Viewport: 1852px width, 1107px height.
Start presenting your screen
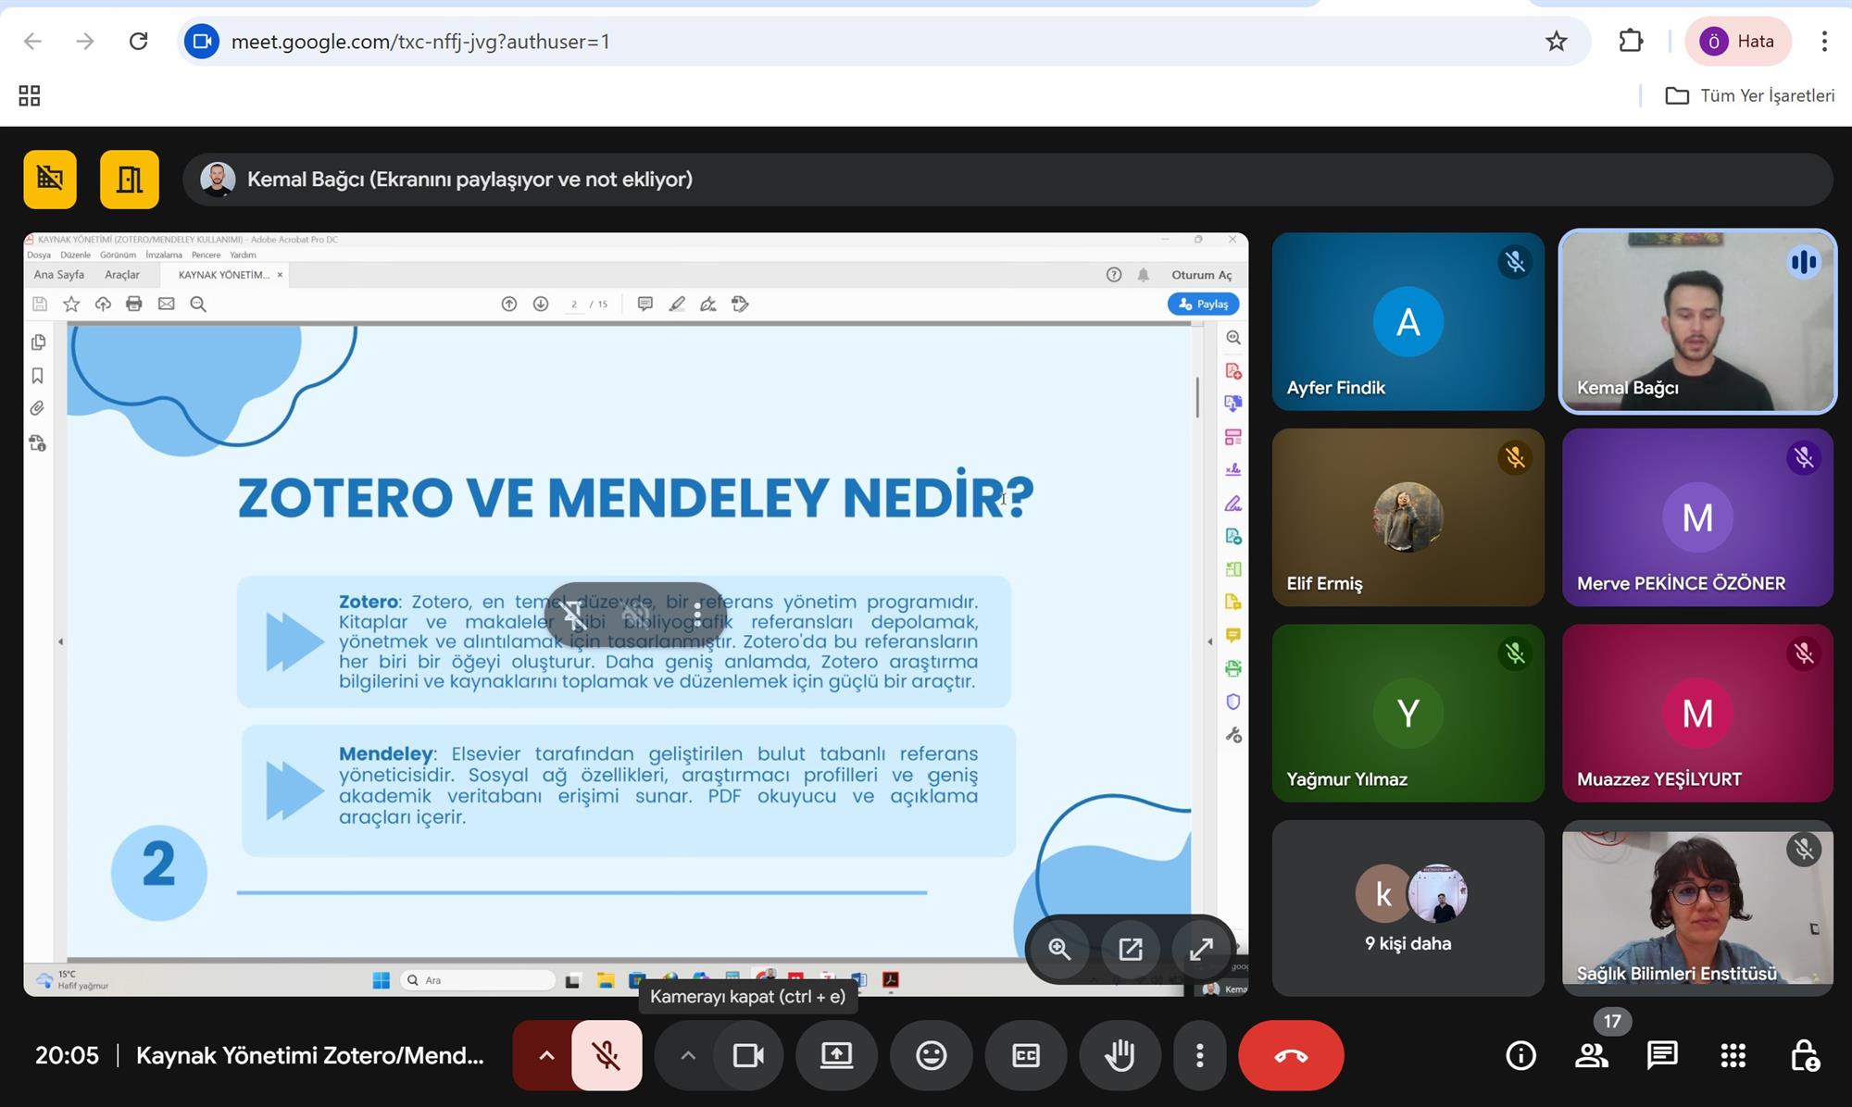(x=836, y=1055)
